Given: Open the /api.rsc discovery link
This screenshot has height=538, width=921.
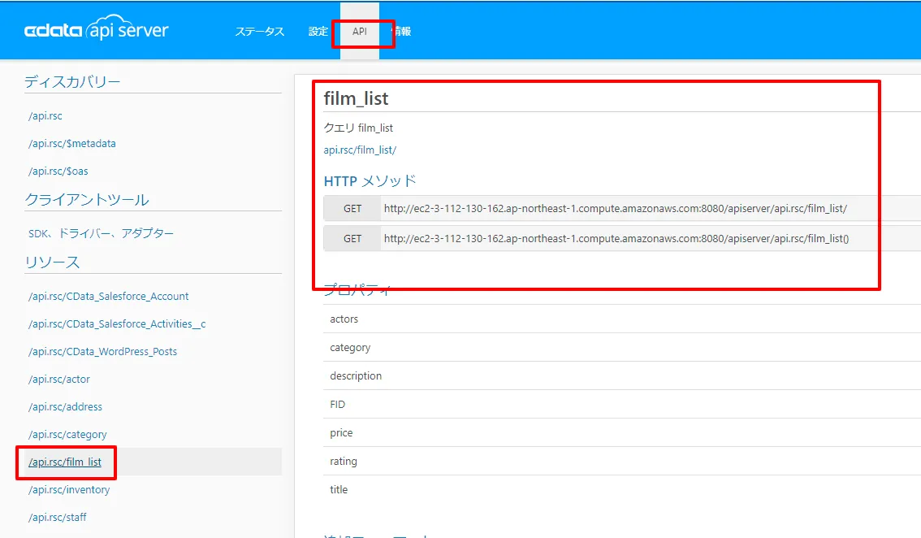Looking at the screenshot, I should click(45, 116).
